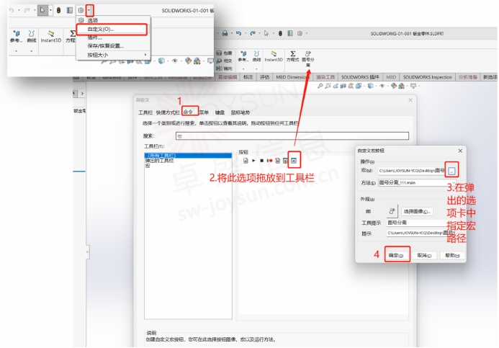Screen dimensions: 499x348
Task: Click the Stop macro square icon
Action: point(261,161)
